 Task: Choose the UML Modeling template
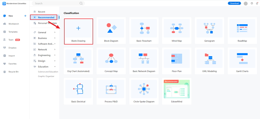point(209,61)
